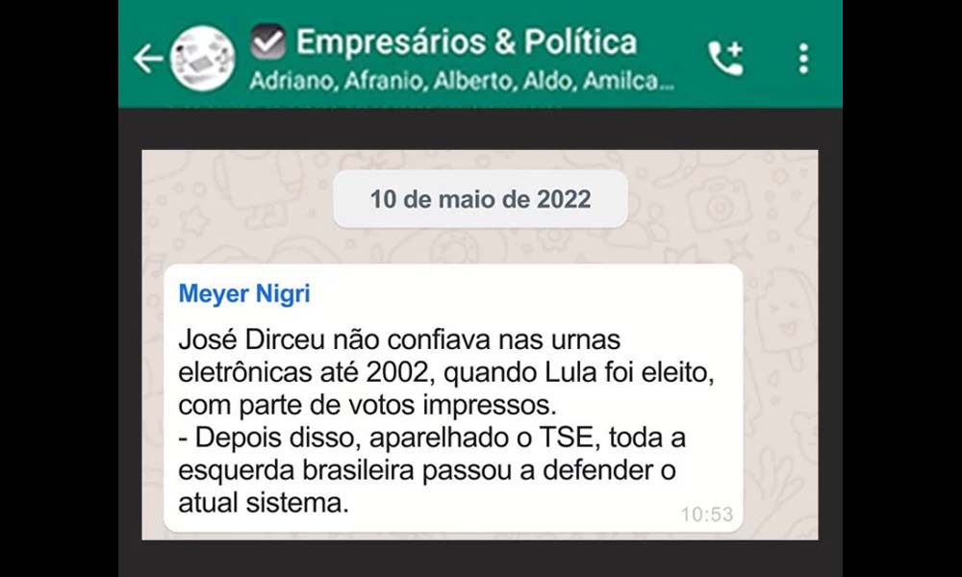This screenshot has width=962, height=577.
Task: Go back using the header arrow
Action: click(148, 59)
